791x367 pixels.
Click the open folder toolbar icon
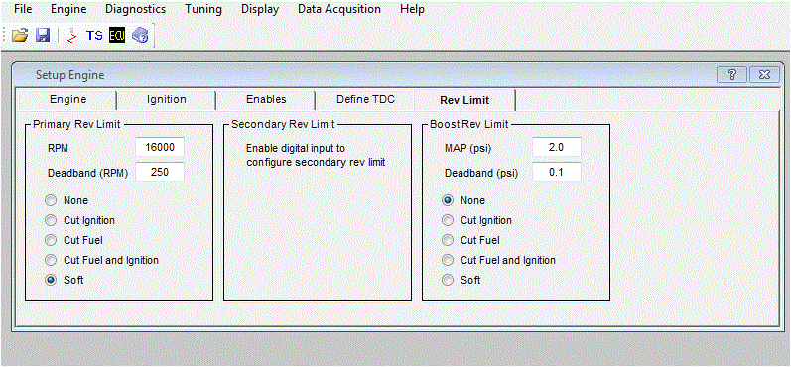(x=20, y=36)
